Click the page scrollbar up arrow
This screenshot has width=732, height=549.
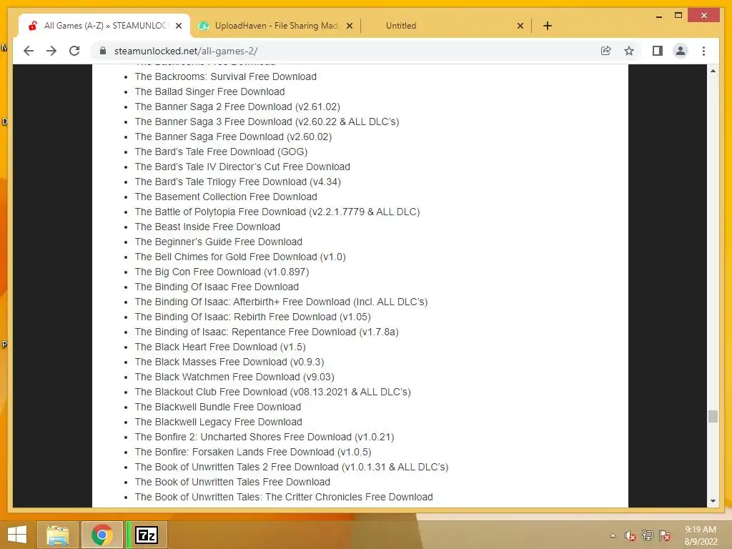pyautogui.click(x=713, y=71)
